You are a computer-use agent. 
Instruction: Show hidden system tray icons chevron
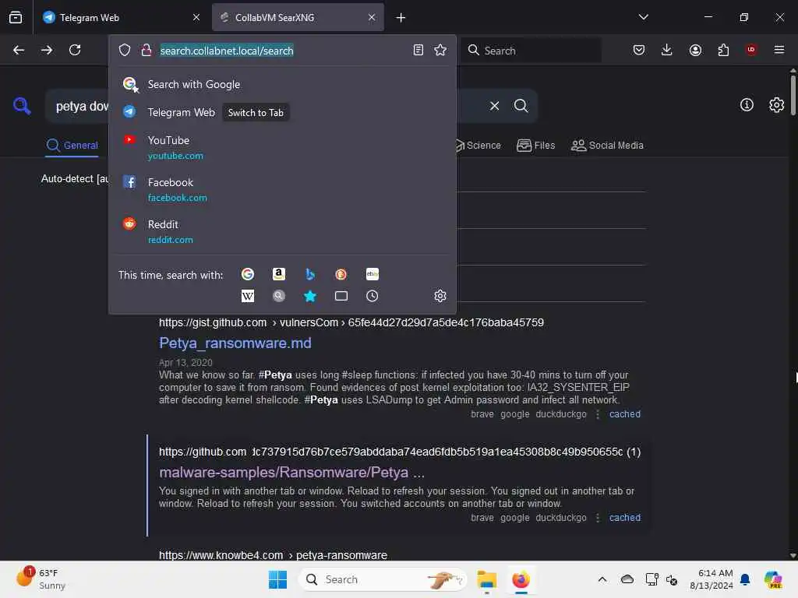602,579
